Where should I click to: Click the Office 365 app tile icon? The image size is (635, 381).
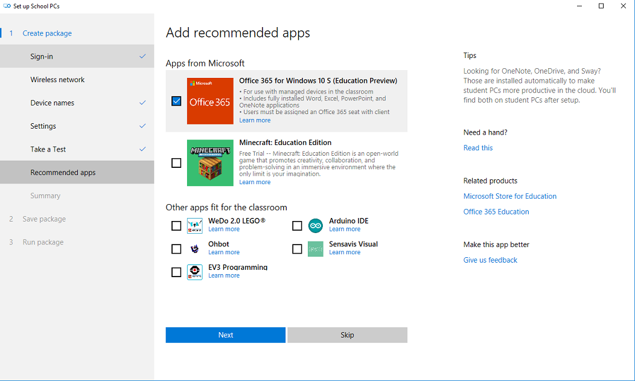(x=210, y=101)
